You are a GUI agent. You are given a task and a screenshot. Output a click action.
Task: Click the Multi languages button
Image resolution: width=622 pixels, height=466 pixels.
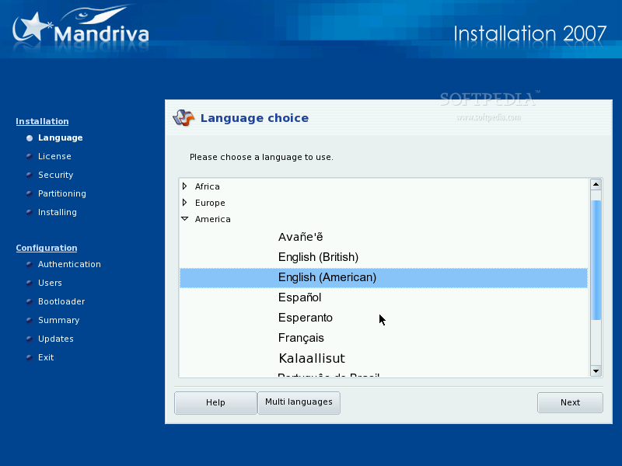(x=299, y=402)
